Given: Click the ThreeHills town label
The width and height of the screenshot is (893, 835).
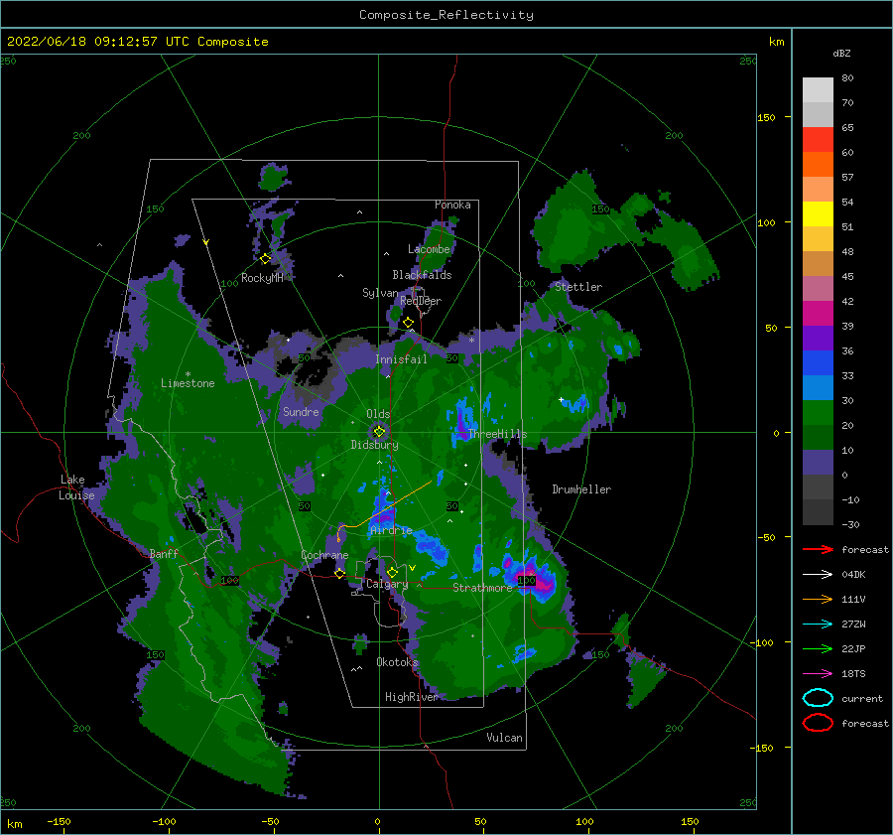Looking at the screenshot, I should pyautogui.click(x=498, y=434).
